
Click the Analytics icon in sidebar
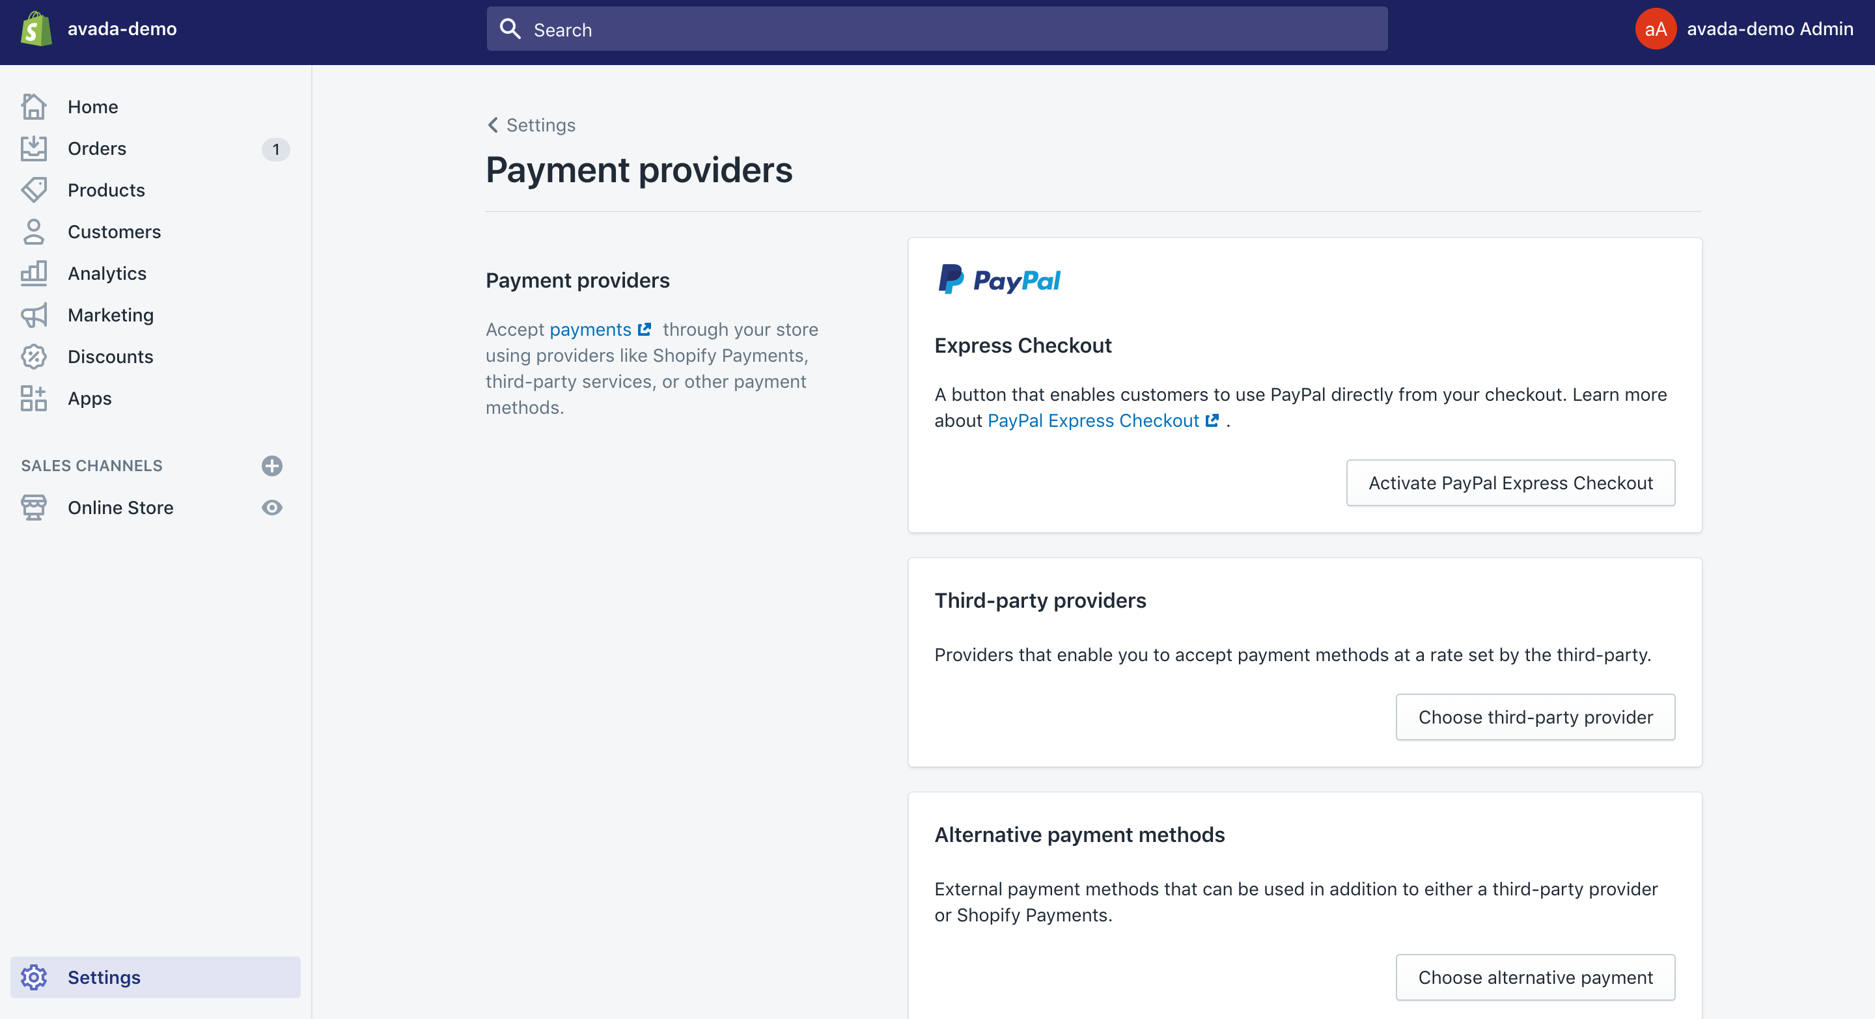(x=34, y=272)
